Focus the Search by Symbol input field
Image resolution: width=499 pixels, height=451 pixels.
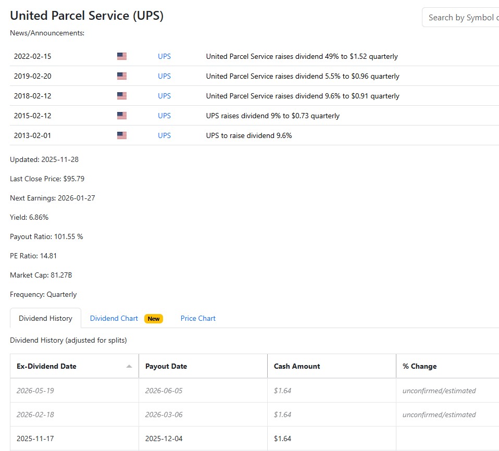[x=460, y=18]
